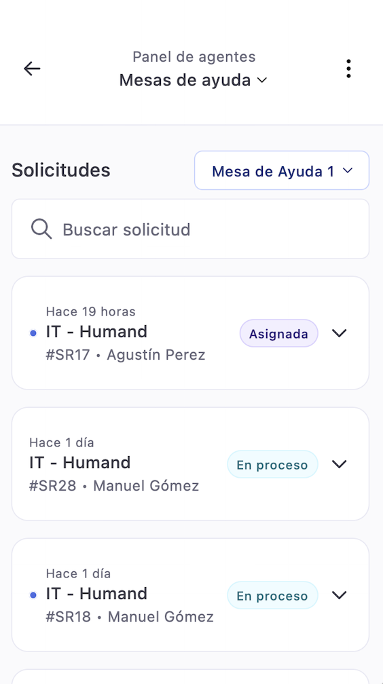
Task: Expand request #SR18 with its chevron
Action: click(x=340, y=594)
